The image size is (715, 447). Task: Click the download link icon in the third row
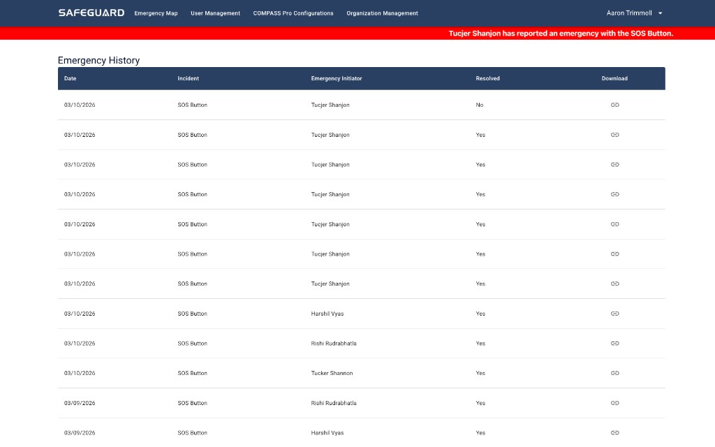pyautogui.click(x=614, y=165)
